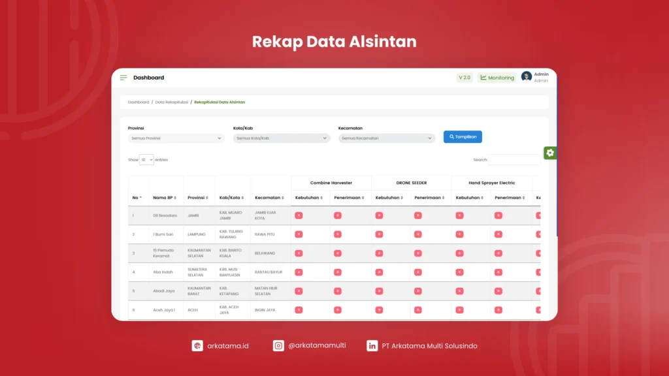Click the Monitoring chart icon
The width and height of the screenshot is (669, 376).
[483, 78]
